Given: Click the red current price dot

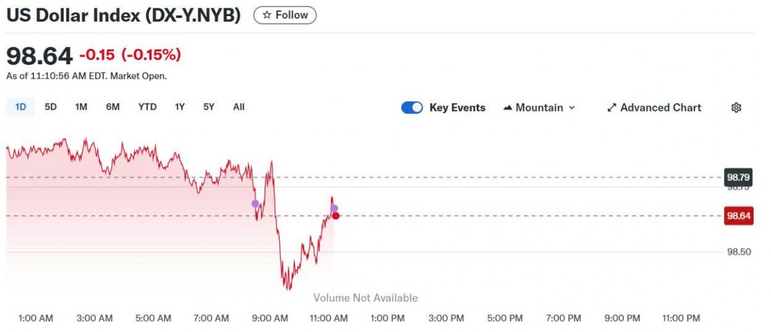Looking at the screenshot, I should point(335,216).
